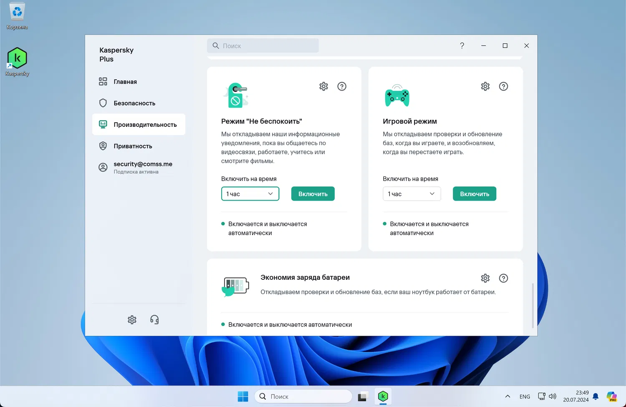Click Включить for Игровой режим
Screen dimensions: 626x407
475,194
